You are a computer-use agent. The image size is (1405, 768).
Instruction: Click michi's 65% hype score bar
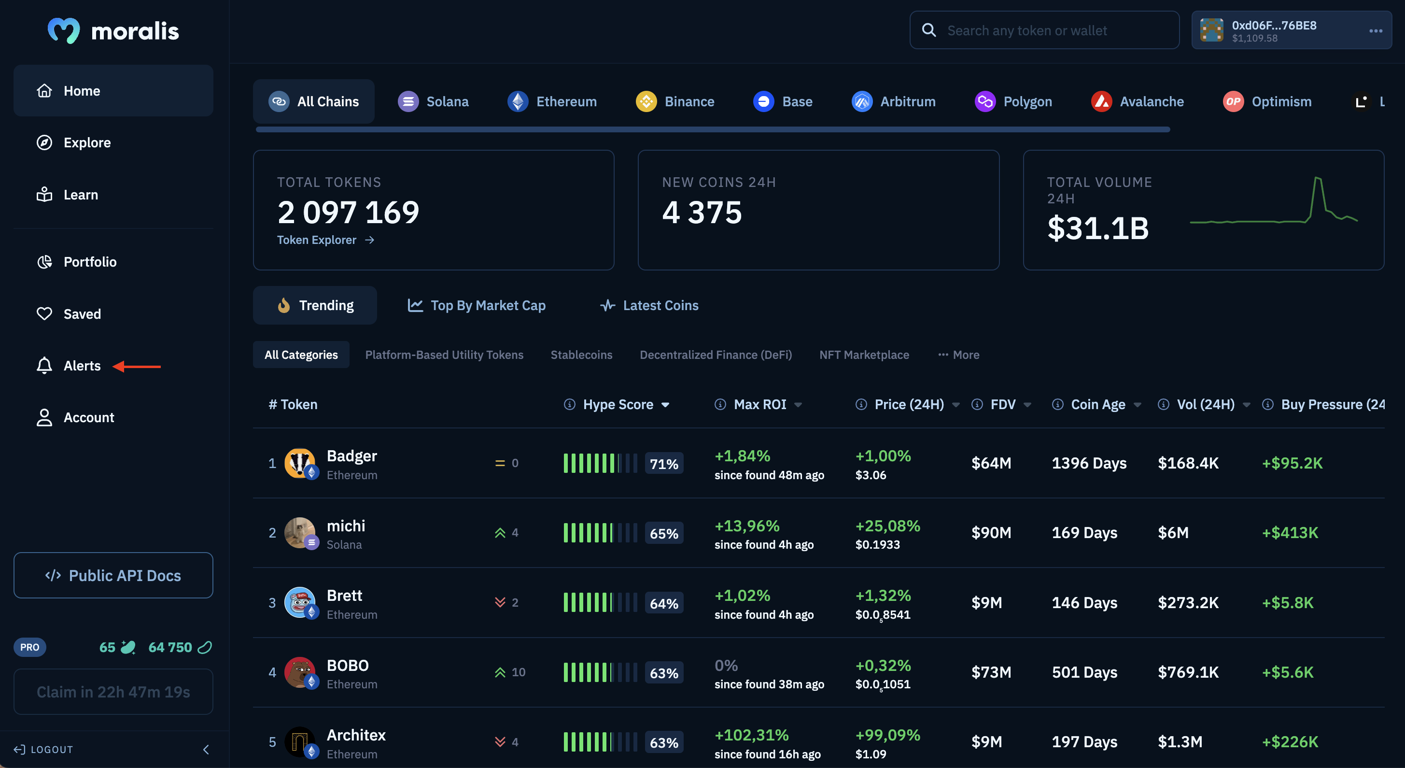pyautogui.click(x=601, y=533)
